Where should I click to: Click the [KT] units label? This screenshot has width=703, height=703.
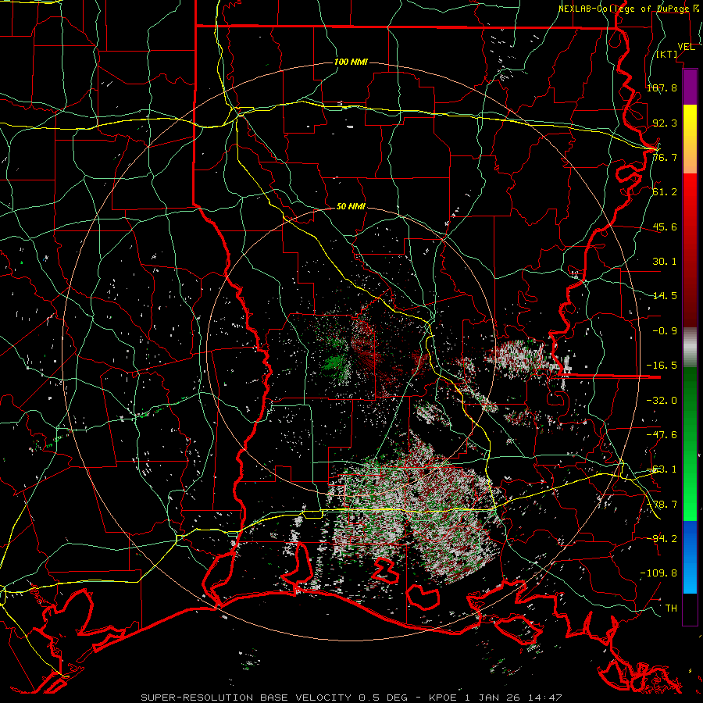click(667, 54)
